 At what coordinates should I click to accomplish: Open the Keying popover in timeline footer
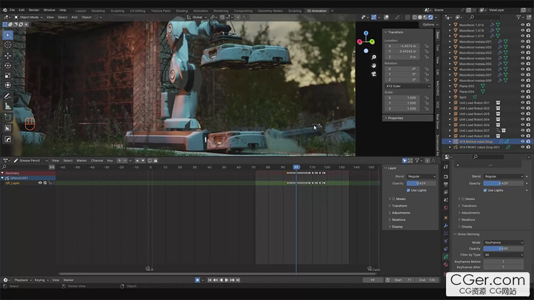(x=41, y=280)
